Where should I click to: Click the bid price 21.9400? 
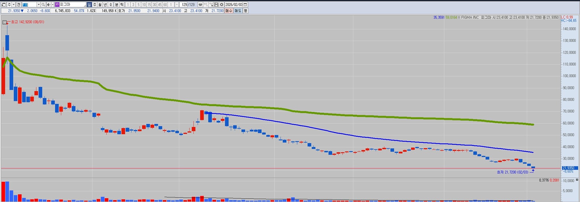tap(153, 11)
